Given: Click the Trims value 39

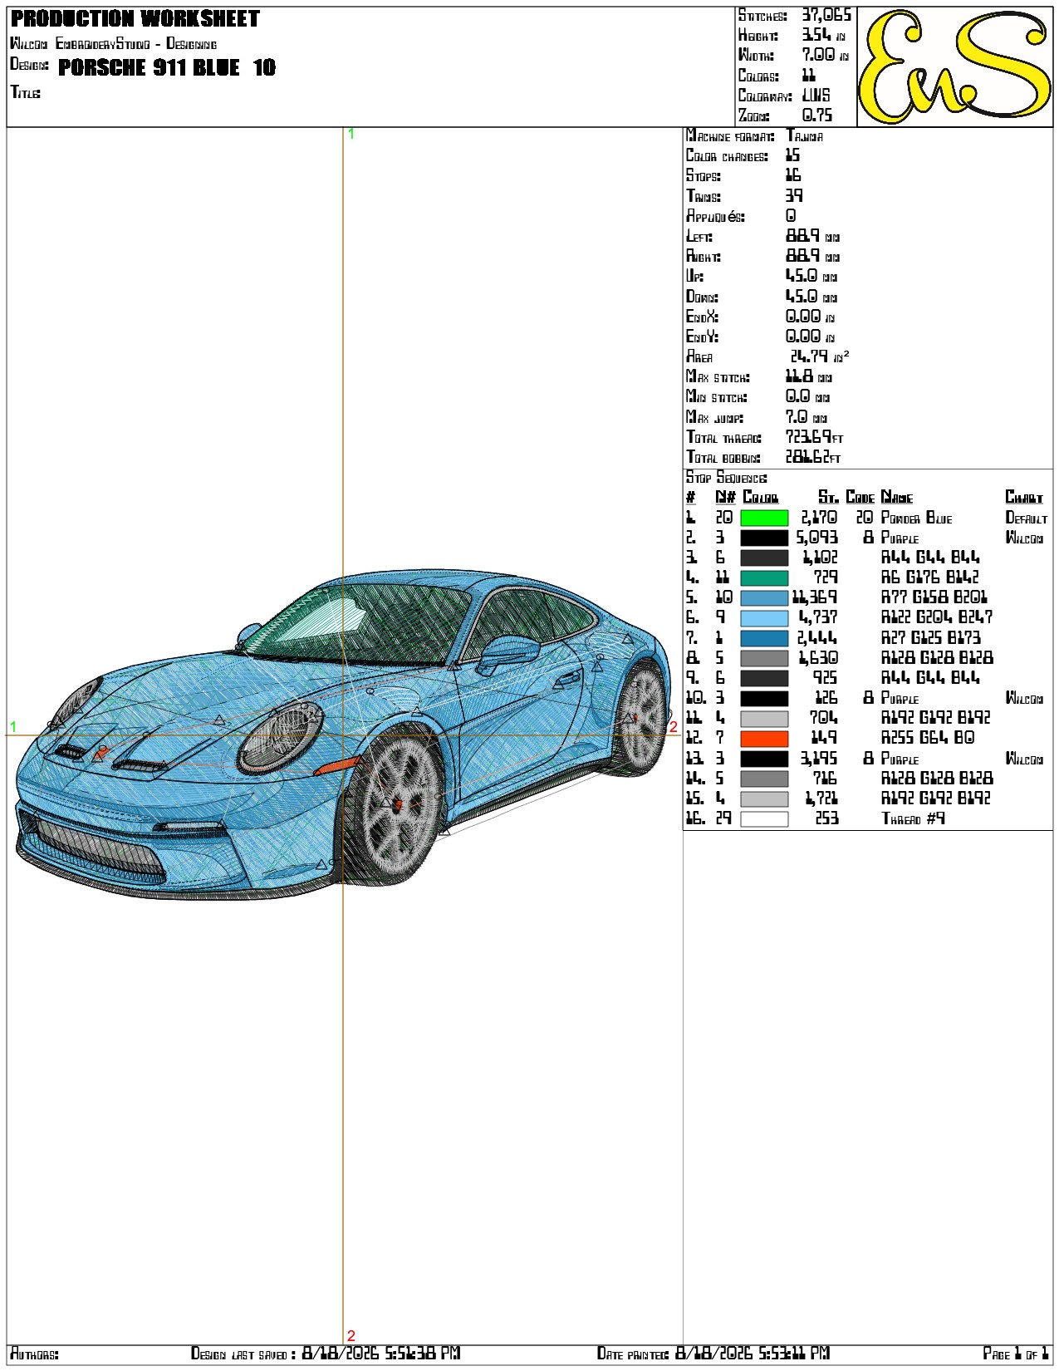Looking at the screenshot, I should coord(794,195).
